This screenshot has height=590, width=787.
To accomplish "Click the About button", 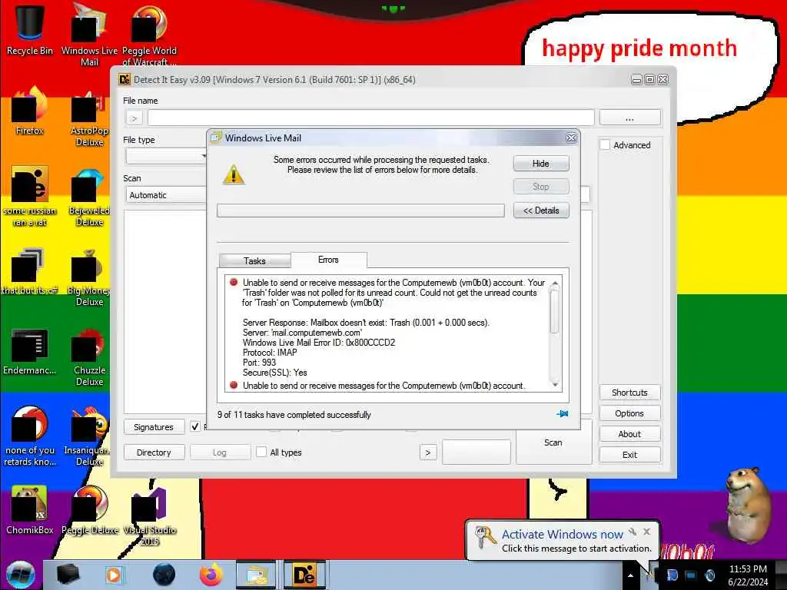I will coord(629,434).
